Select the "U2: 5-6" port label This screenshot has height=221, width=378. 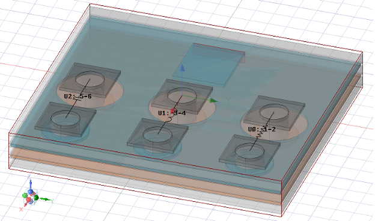pyautogui.click(x=78, y=96)
